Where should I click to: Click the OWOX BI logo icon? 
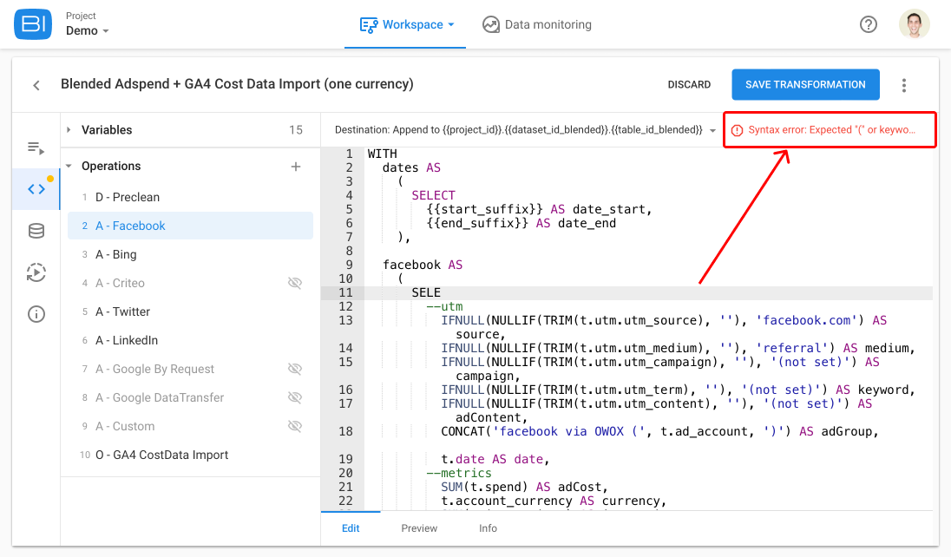coord(33,24)
